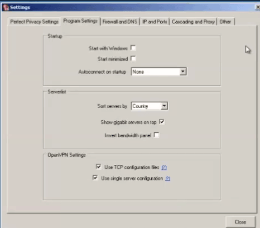Image resolution: width=260 pixels, height=228 pixels.
Task: Open the Other tab
Action: [225, 22]
